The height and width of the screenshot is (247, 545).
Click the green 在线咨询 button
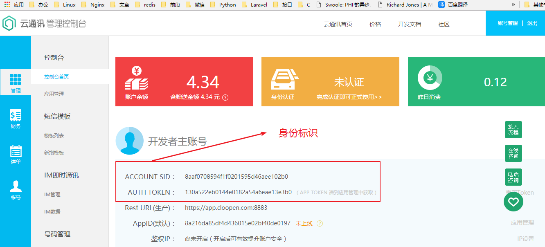point(513,153)
